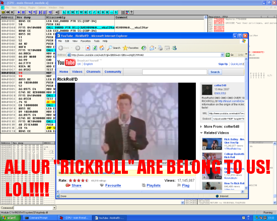Click the Go button beside the address bar

pos(230,55)
